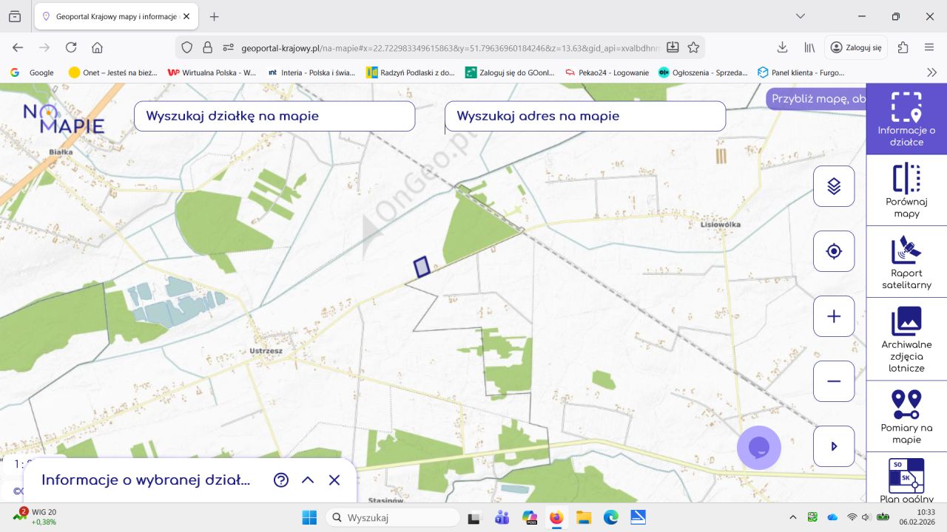Click the locate-me target icon
This screenshot has width=947, height=532.
[834, 251]
